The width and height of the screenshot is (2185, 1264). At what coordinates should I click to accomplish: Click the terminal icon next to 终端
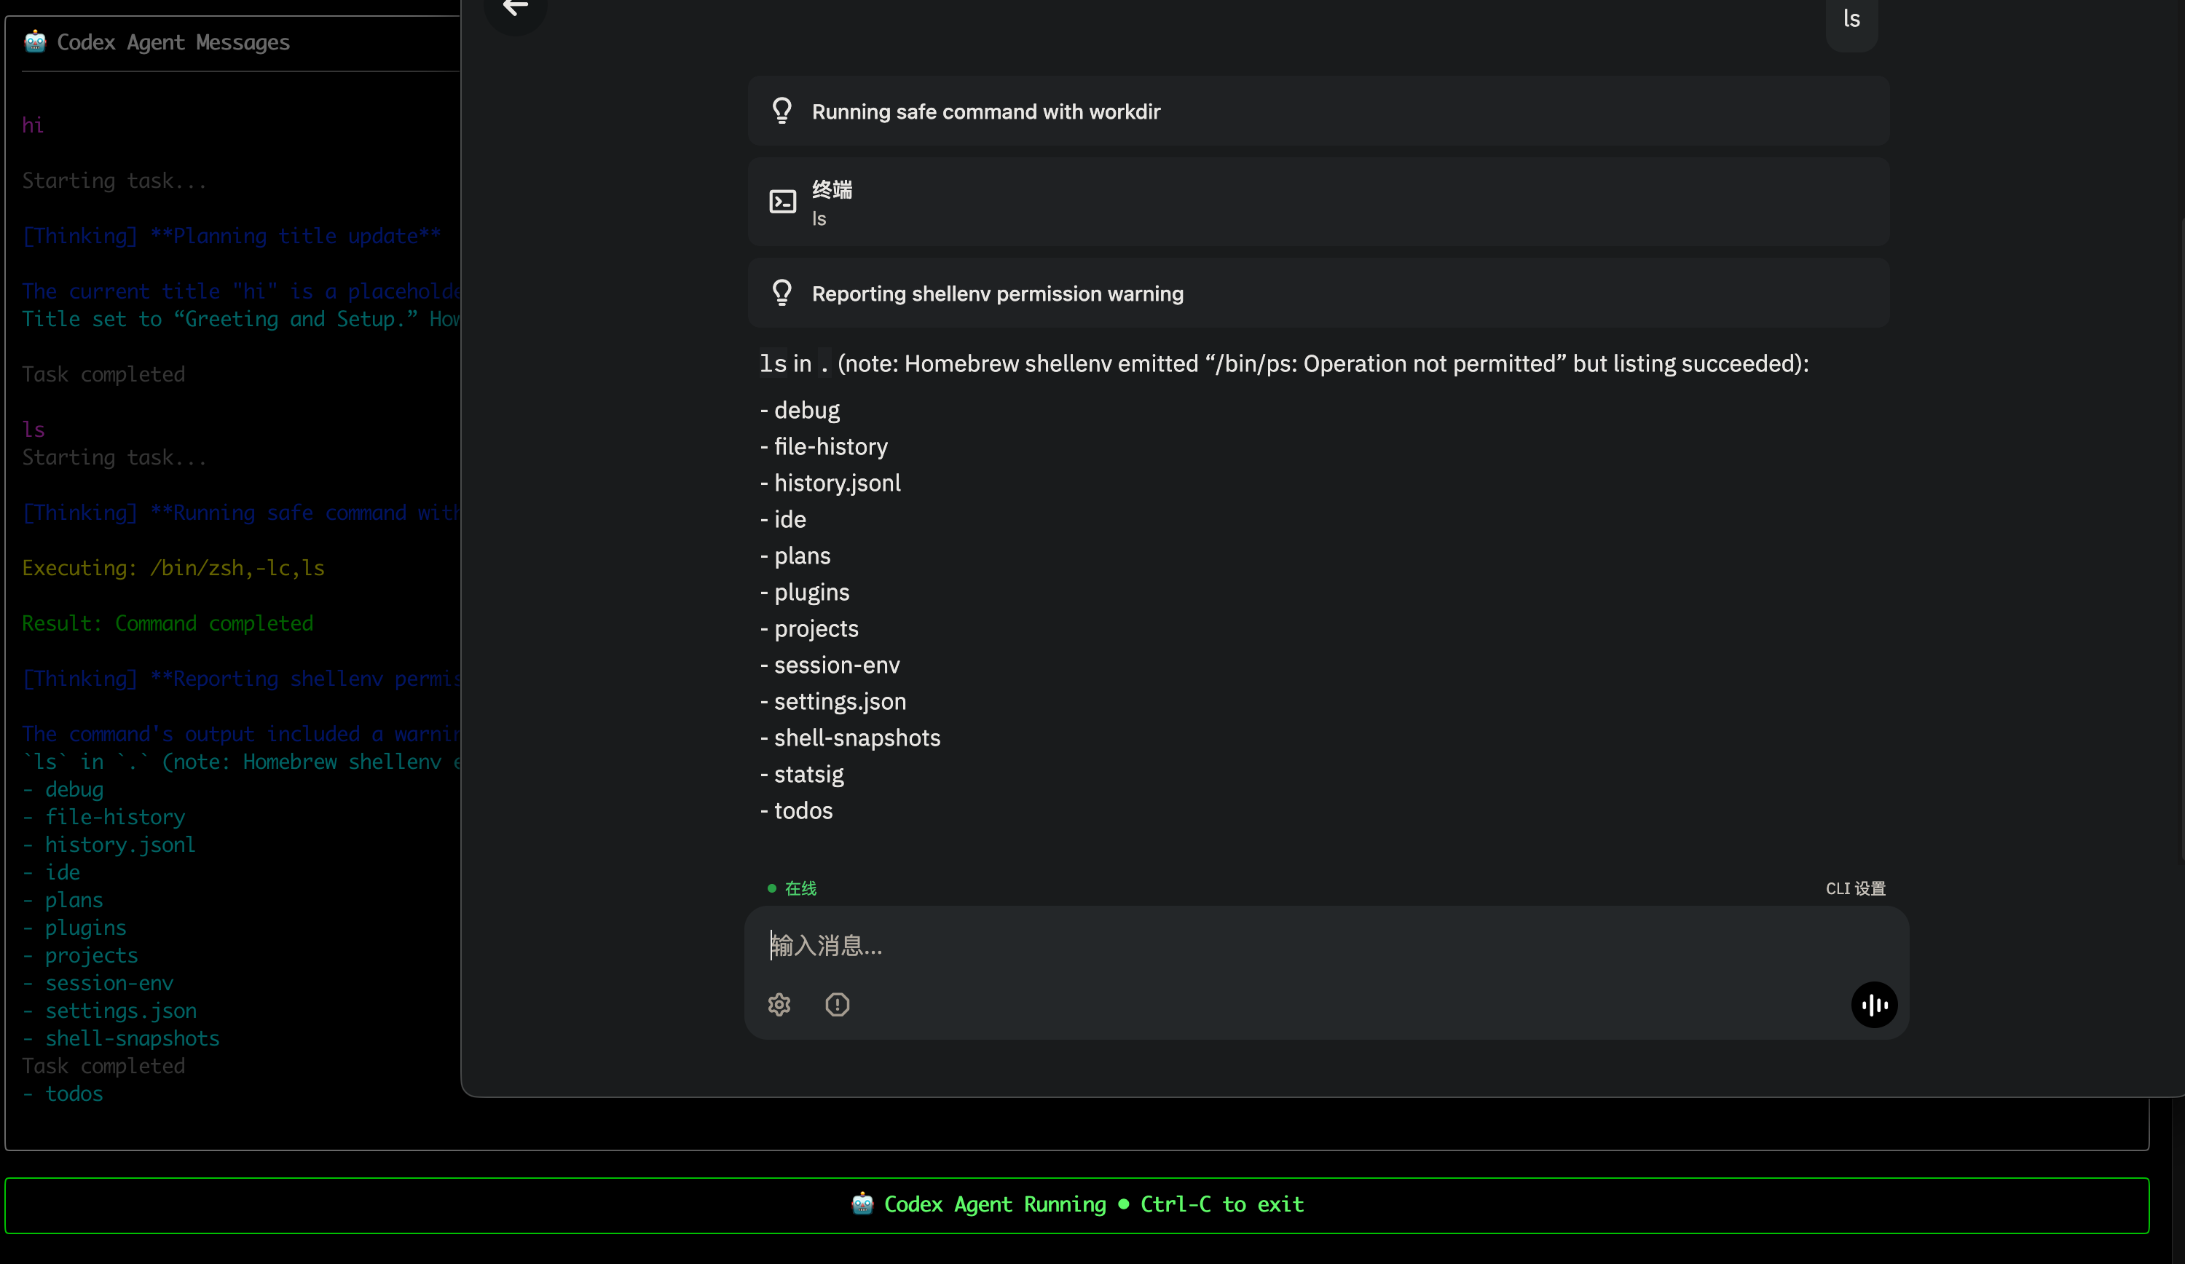pos(783,202)
